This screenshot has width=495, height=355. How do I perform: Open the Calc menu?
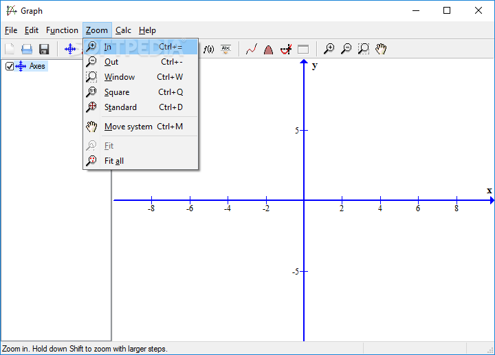click(123, 30)
